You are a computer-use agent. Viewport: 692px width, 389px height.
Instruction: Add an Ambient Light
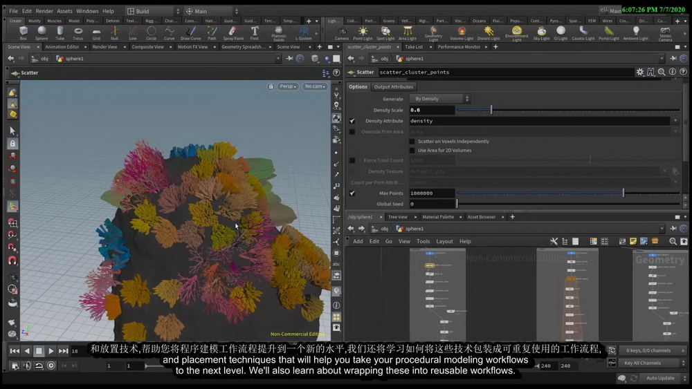click(x=636, y=33)
